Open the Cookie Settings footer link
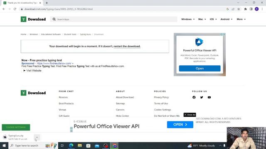Viewport: 266px width, 149px height. [163, 110]
